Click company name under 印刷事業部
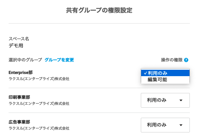 tap(39, 104)
